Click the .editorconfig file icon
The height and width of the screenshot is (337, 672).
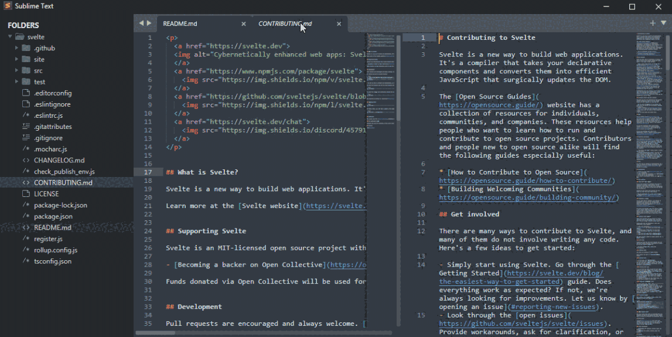pos(26,93)
